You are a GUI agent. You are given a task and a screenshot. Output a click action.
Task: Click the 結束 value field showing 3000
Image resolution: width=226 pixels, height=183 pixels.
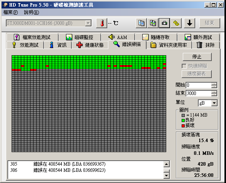[x=199, y=93]
